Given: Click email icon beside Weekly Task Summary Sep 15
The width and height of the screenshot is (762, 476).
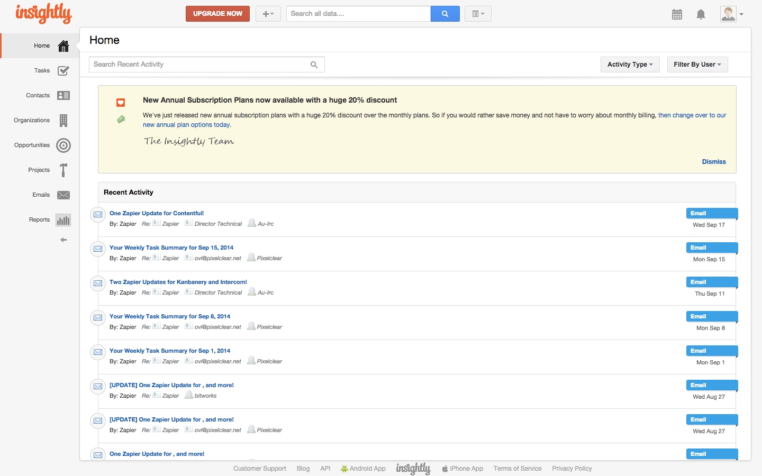Looking at the screenshot, I should pyautogui.click(x=98, y=249).
